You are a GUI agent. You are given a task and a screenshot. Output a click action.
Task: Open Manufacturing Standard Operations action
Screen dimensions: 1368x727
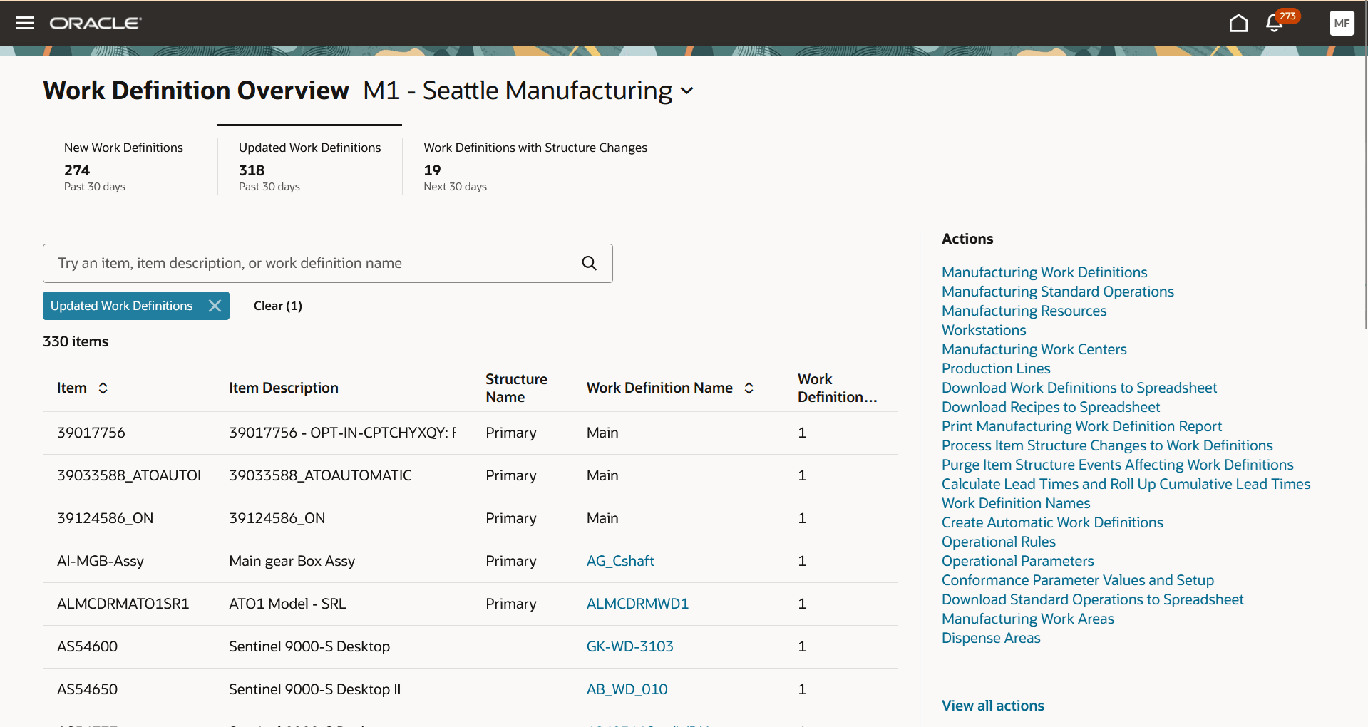point(1058,292)
